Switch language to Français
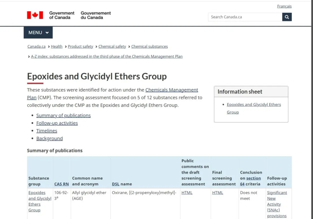Image resolution: width=313 pixels, height=219 pixels. point(284,6)
